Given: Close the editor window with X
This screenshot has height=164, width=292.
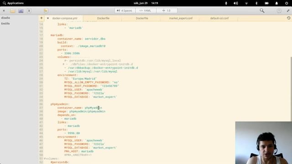Looking at the screenshot, I should point(4,11).
